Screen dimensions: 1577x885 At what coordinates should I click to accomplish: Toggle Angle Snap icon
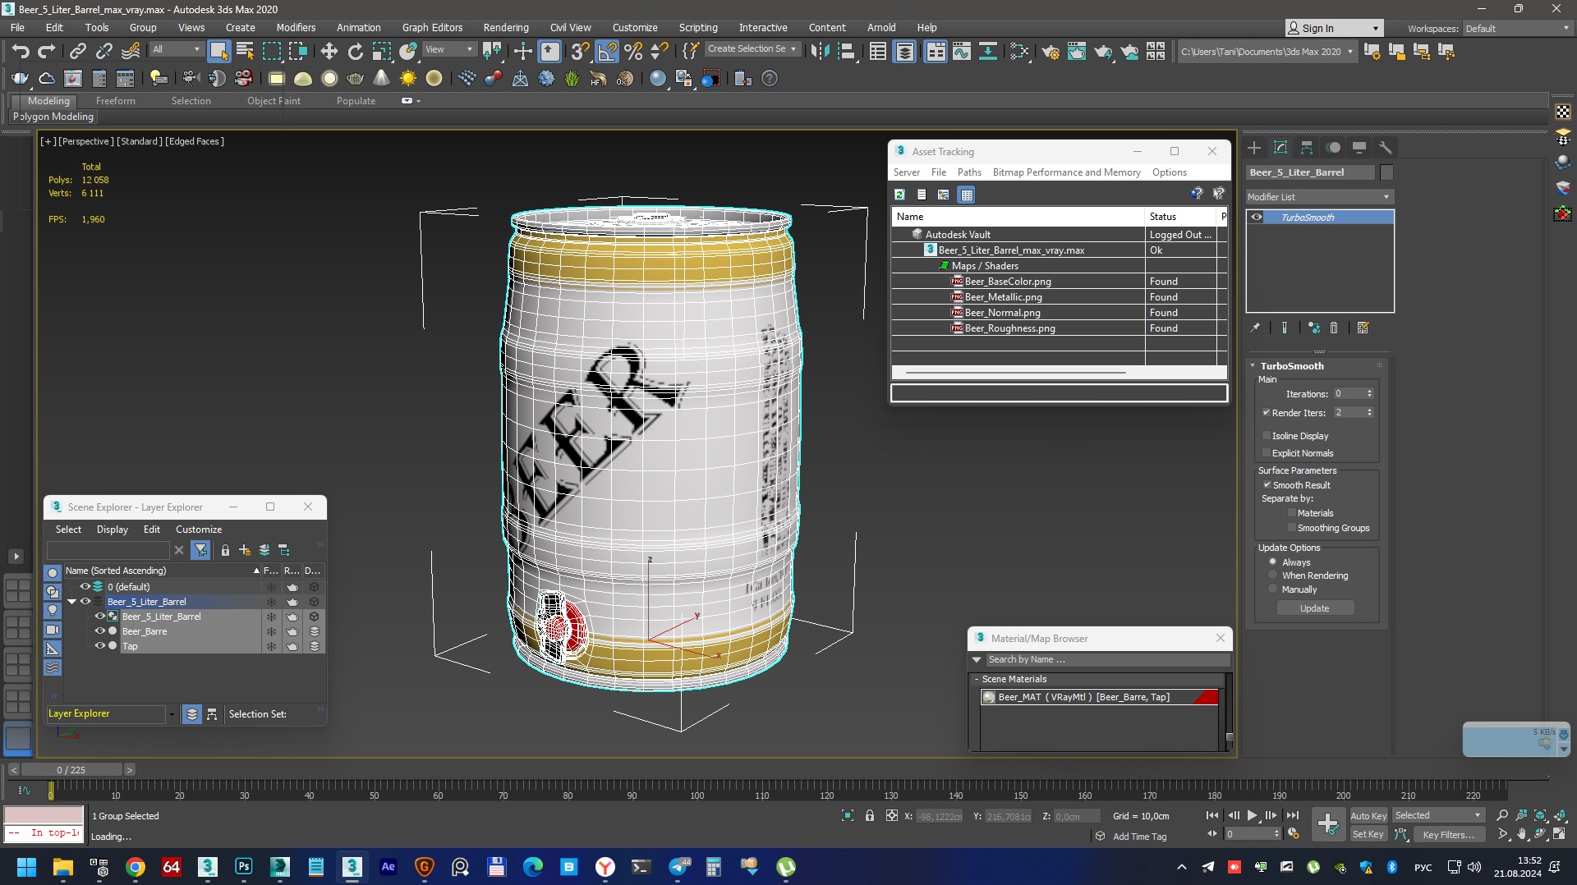pos(607,51)
